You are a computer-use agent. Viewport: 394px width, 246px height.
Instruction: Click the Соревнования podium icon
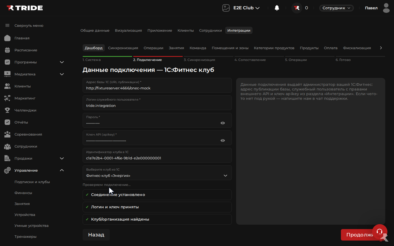[x=7, y=134]
